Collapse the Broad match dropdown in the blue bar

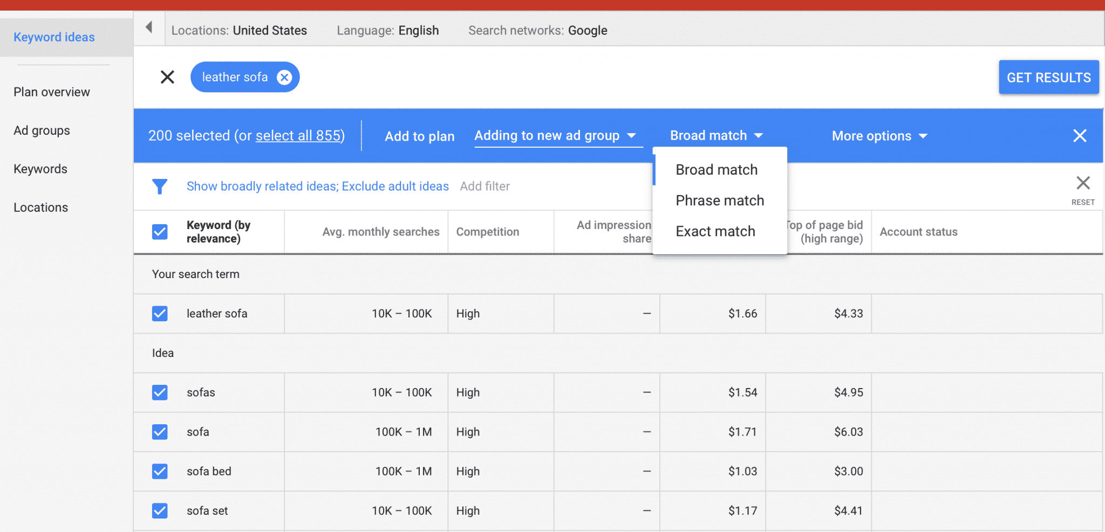point(717,136)
